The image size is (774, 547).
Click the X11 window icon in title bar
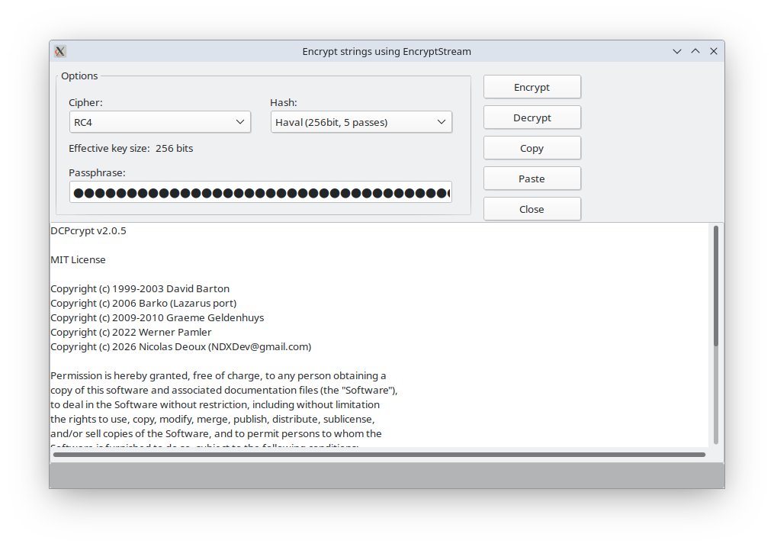[60, 51]
